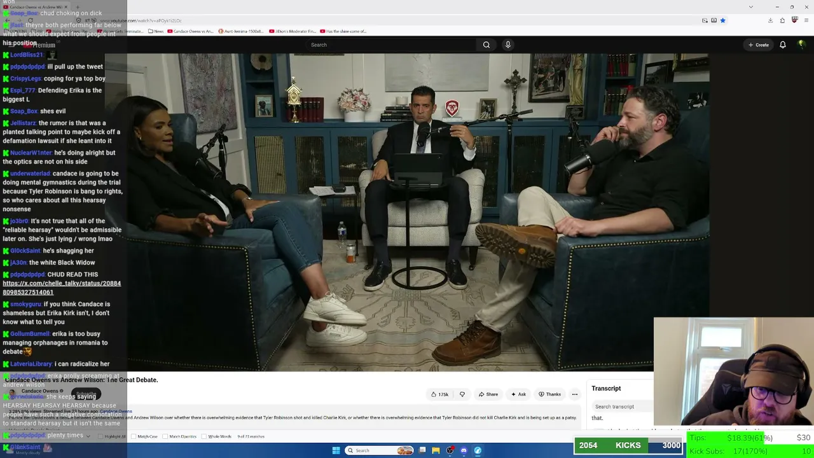814x458 pixels.
Task: Click the '9 of 73 matches' find text
Action: coord(251,436)
